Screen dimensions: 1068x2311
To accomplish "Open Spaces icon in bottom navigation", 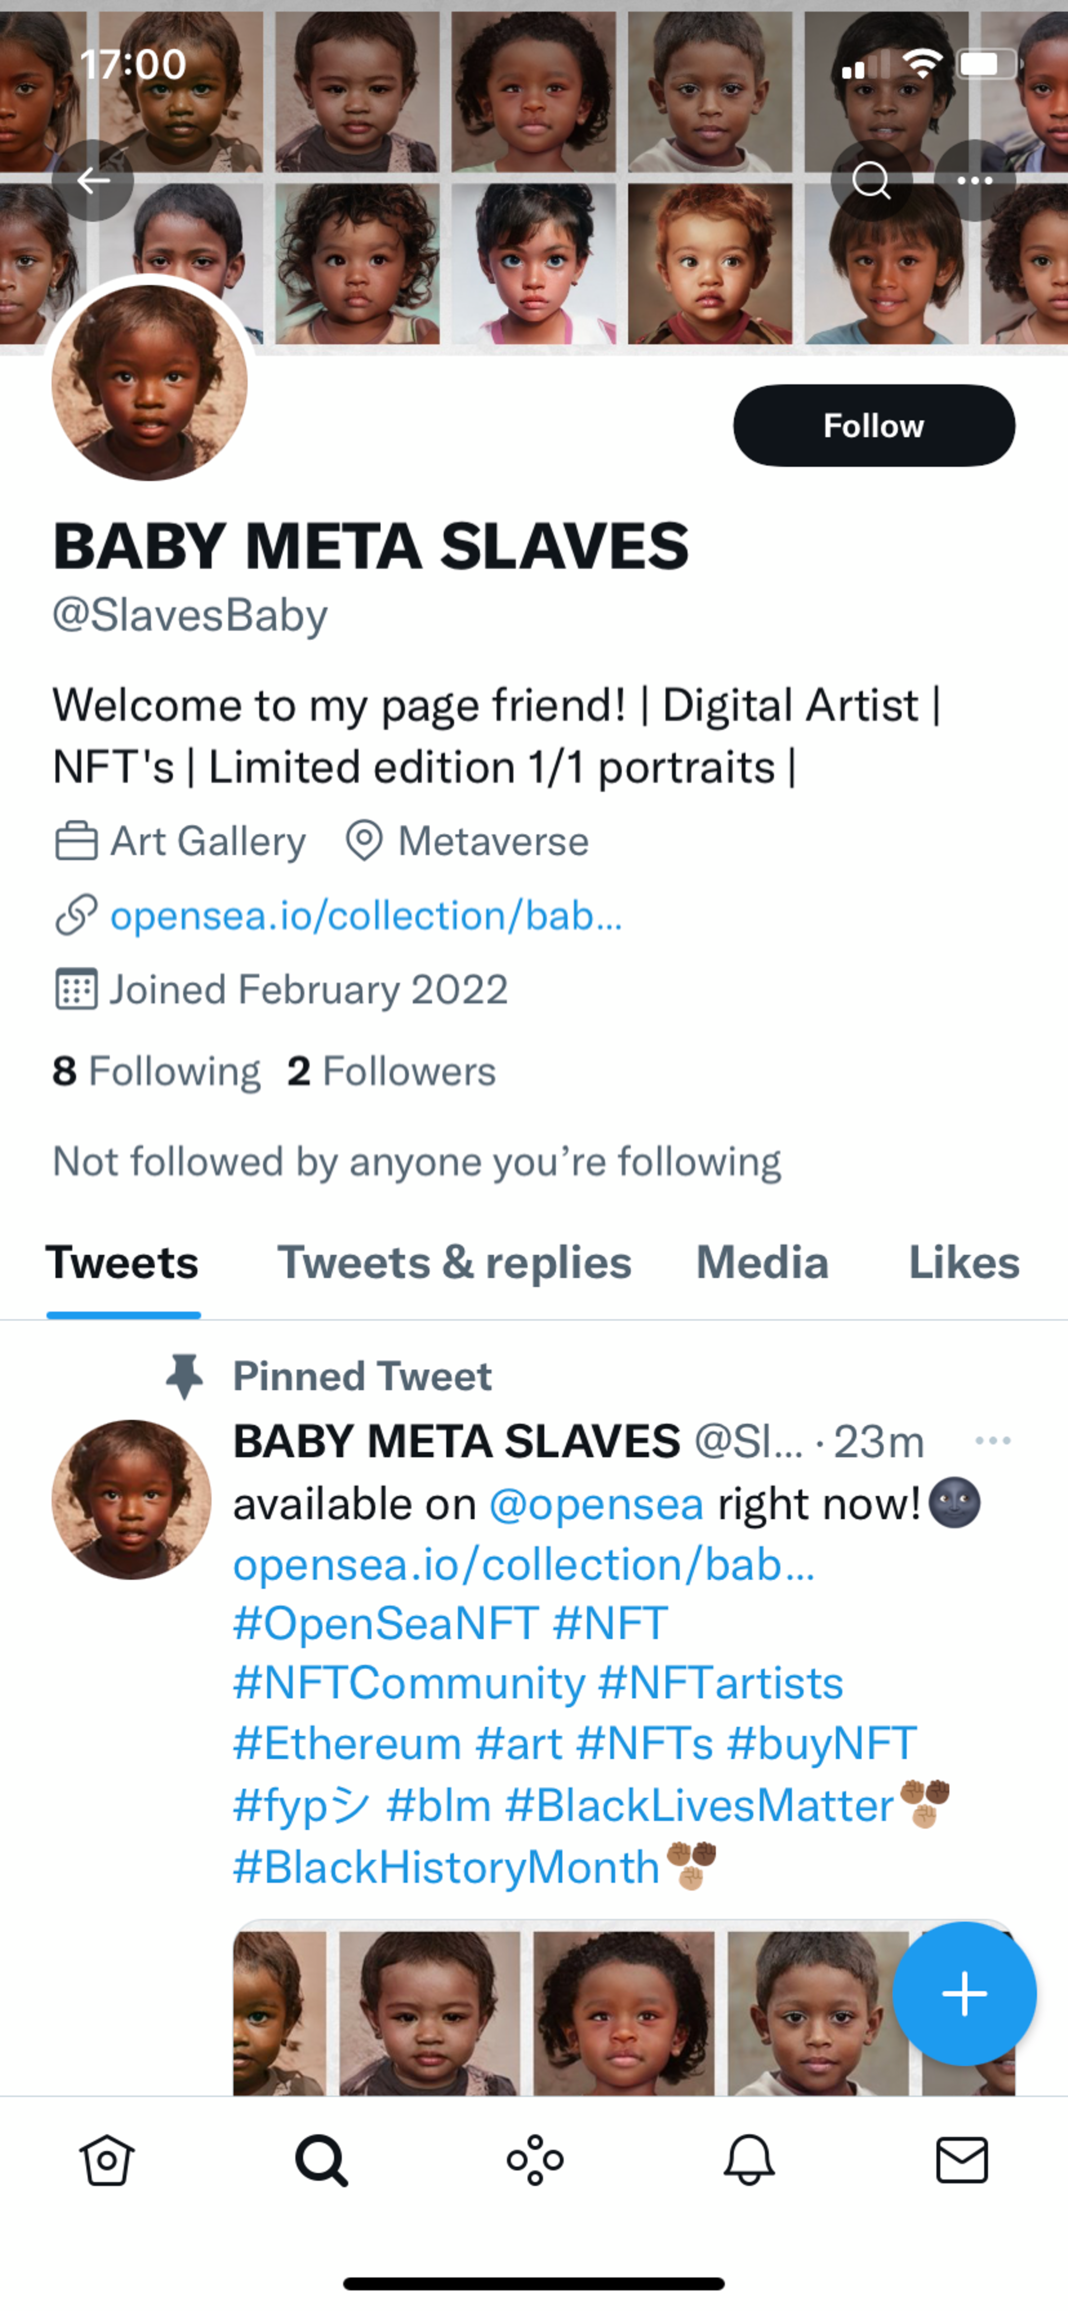I will click(535, 2160).
